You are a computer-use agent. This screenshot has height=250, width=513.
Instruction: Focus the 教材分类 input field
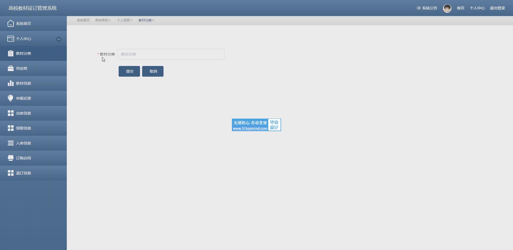(171, 54)
